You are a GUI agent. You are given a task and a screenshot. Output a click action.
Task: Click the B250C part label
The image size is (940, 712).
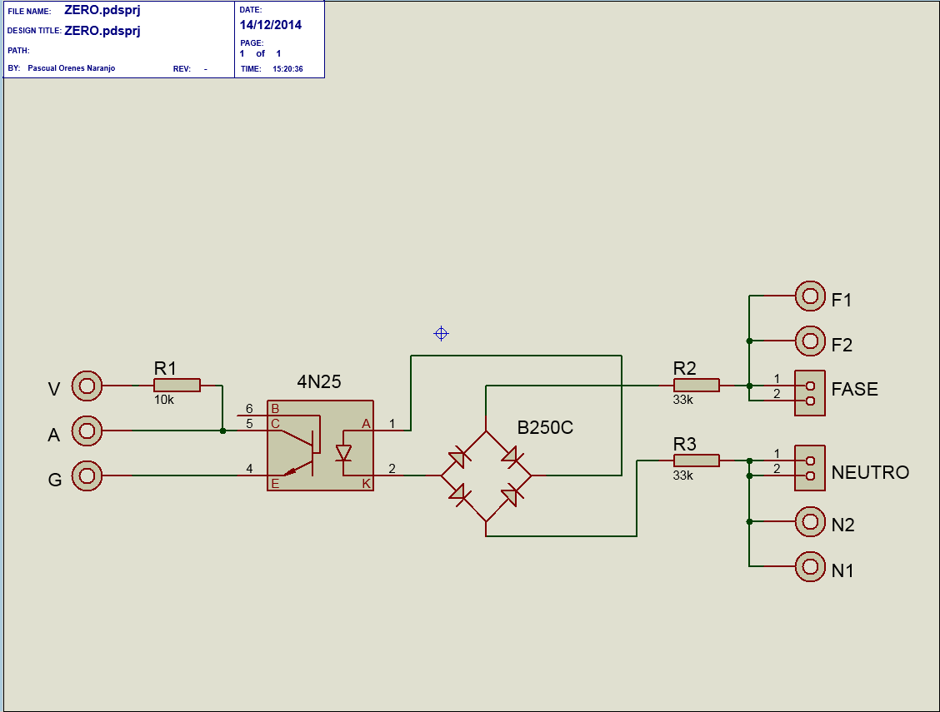pyautogui.click(x=545, y=427)
